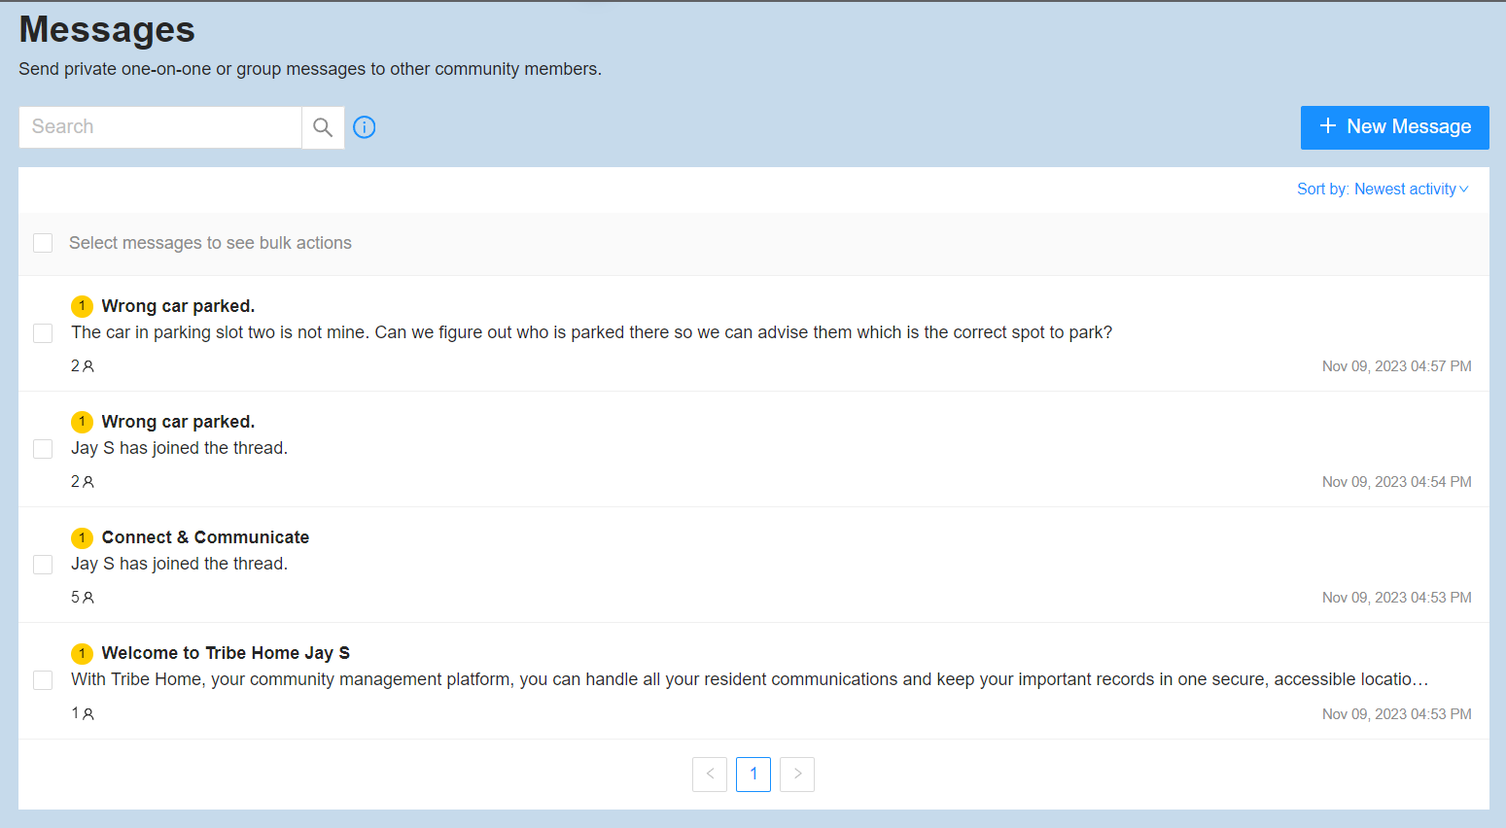Click the Nov 09, 2023 04:57 PM timestamp

tap(1396, 366)
